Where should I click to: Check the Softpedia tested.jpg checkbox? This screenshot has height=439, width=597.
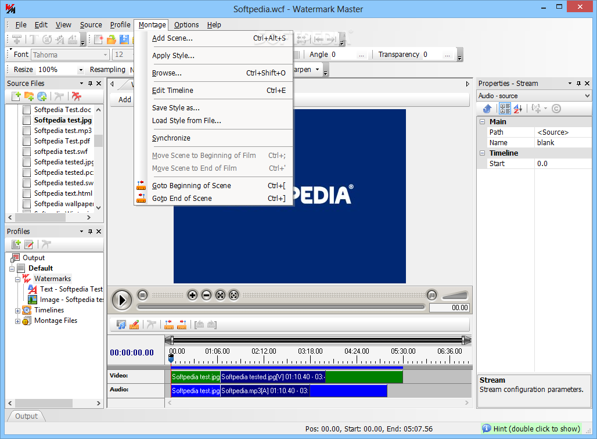coord(27,162)
